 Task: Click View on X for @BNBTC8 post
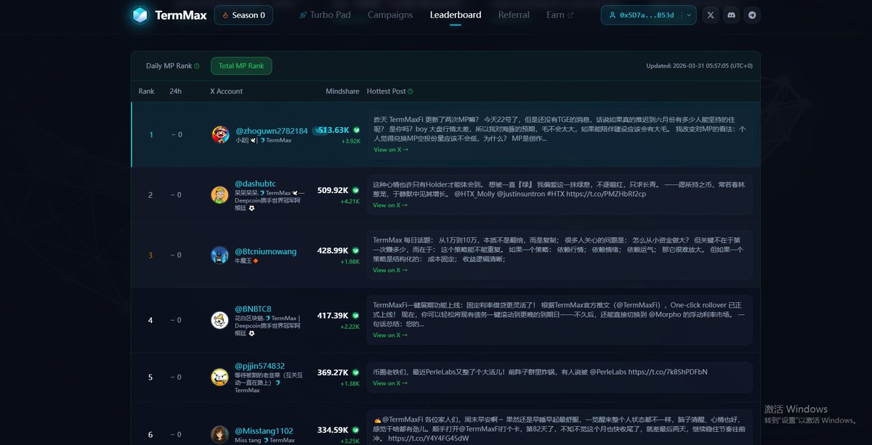pos(390,335)
